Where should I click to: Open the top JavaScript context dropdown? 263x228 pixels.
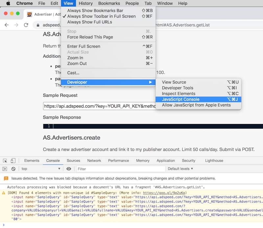[41, 169]
